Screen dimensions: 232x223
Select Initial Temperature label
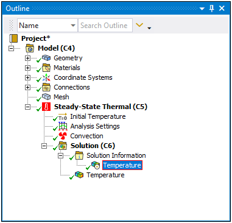tap(98, 116)
